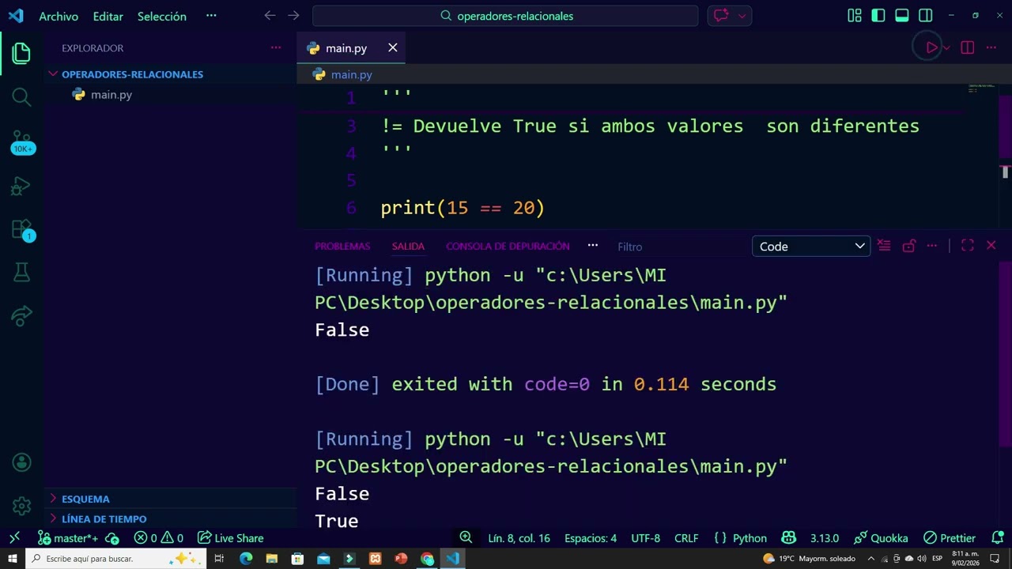Viewport: 1012px width, 569px height.
Task: Open the Code output channel dropdown
Action: pos(811,247)
